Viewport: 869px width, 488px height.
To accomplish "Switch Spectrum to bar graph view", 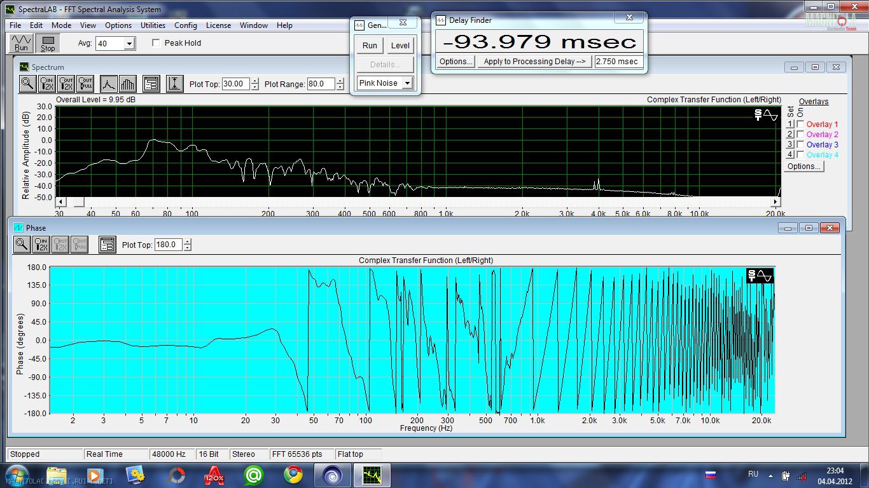I will [x=128, y=83].
